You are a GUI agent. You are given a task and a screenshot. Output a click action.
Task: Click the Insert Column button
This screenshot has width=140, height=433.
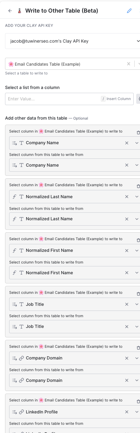pyautogui.click(x=116, y=99)
